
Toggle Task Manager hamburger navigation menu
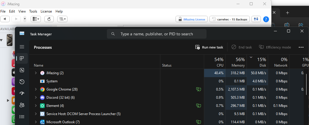(x=22, y=47)
